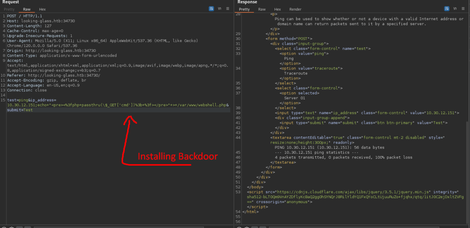This screenshot has height=228, width=470.
Task: Select the Pretty tab in Response panel
Action: point(245,9)
